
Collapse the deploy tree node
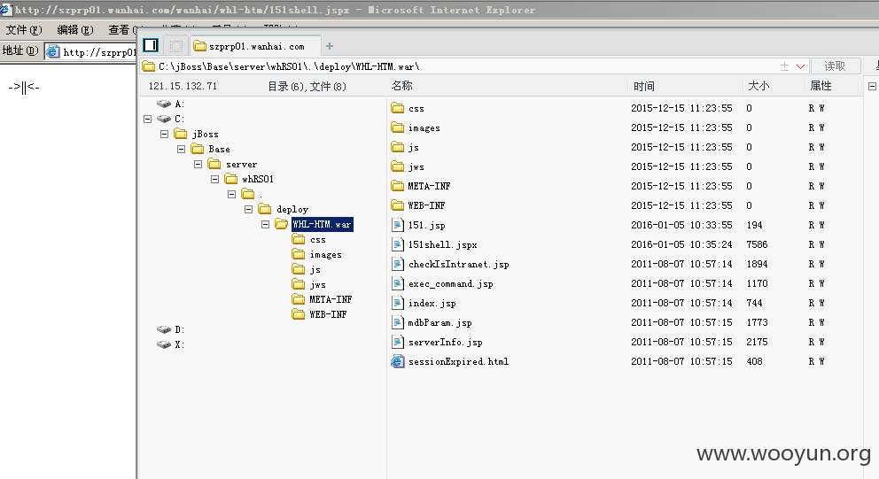tap(248, 209)
